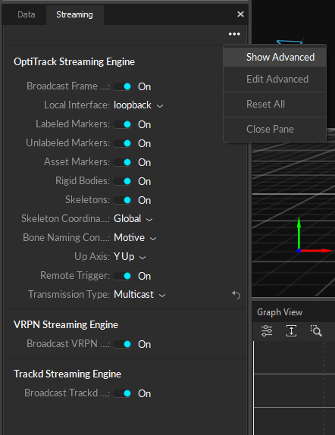Select Close Pane in the menu
The image size is (335, 435).
tap(275, 130)
